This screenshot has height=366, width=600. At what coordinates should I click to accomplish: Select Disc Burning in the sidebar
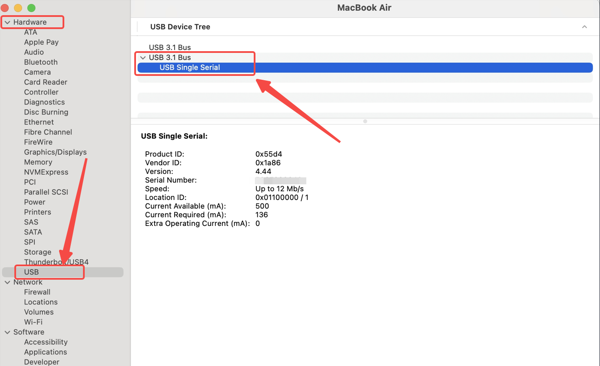click(x=46, y=112)
